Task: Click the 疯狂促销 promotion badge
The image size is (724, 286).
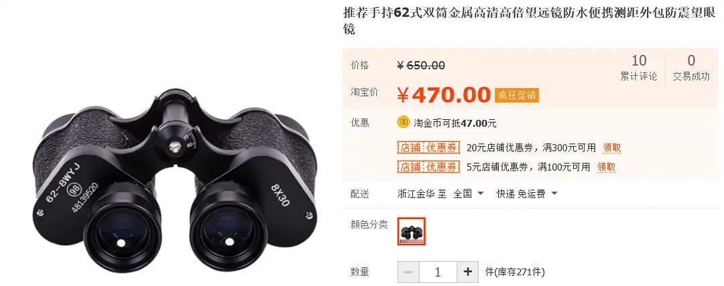Action: click(517, 95)
